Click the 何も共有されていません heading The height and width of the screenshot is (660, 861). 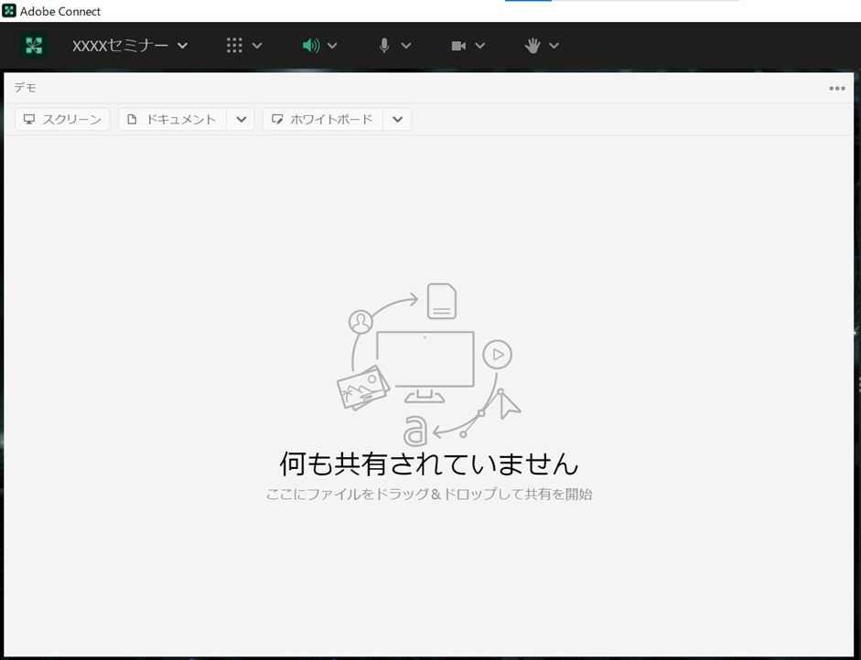point(429,463)
